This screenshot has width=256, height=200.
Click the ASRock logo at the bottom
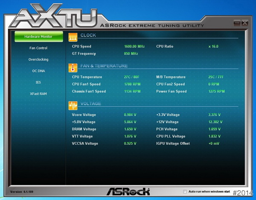tap(128, 191)
